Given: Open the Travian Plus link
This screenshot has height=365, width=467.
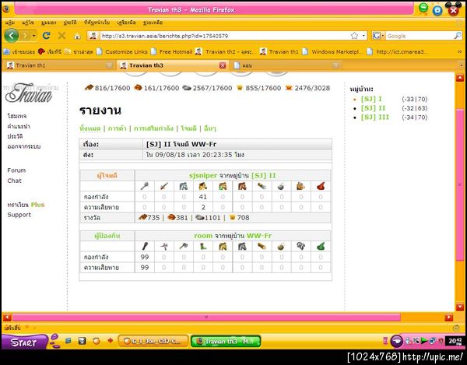Looking at the screenshot, I should (x=26, y=205).
